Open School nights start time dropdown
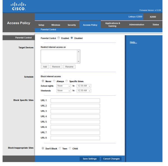This screenshot has width=168, height=166. [64, 86]
